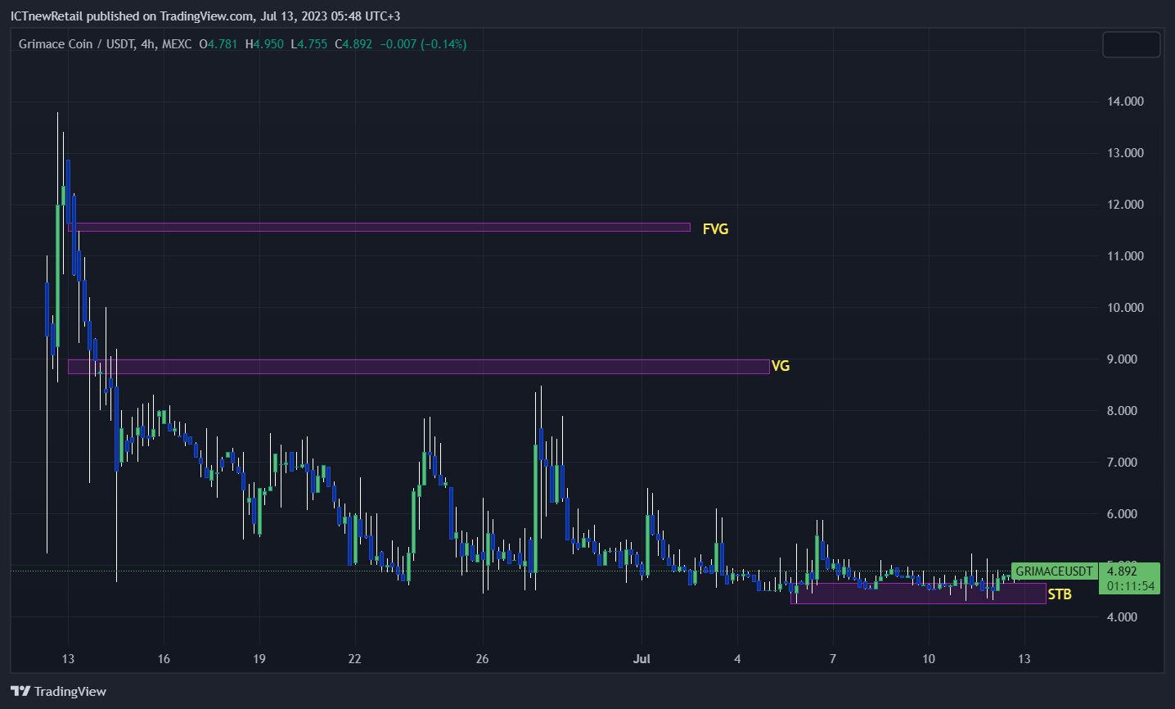Select the FVG label text
The width and height of the screenshot is (1175, 709).
click(x=715, y=229)
